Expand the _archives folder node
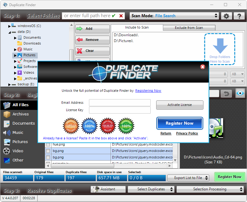This screenshot has height=202, width=247. (15, 79)
